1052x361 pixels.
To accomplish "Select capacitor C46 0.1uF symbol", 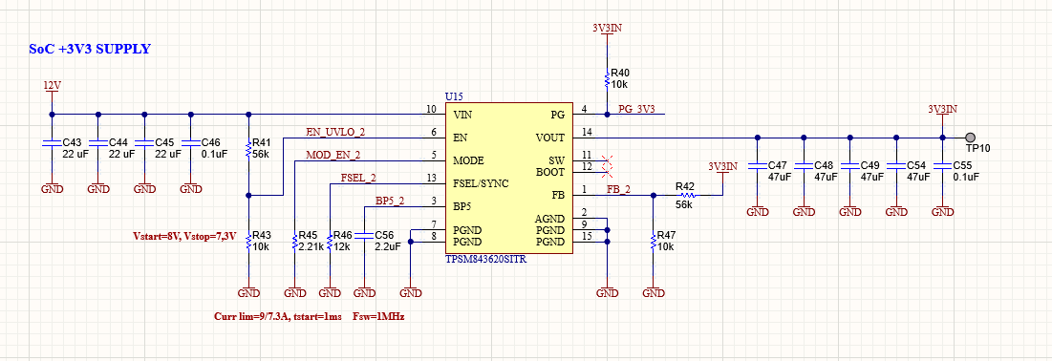I will tap(190, 143).
